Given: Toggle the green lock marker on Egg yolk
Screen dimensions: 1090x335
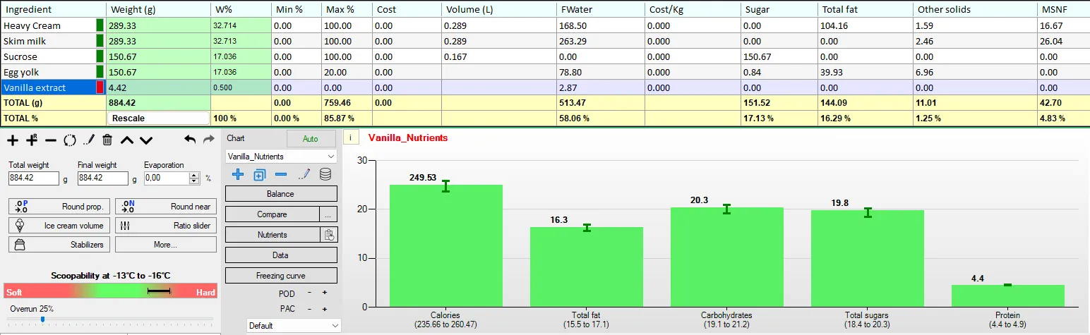Looking at the screenshot, I should click(100, 72).
